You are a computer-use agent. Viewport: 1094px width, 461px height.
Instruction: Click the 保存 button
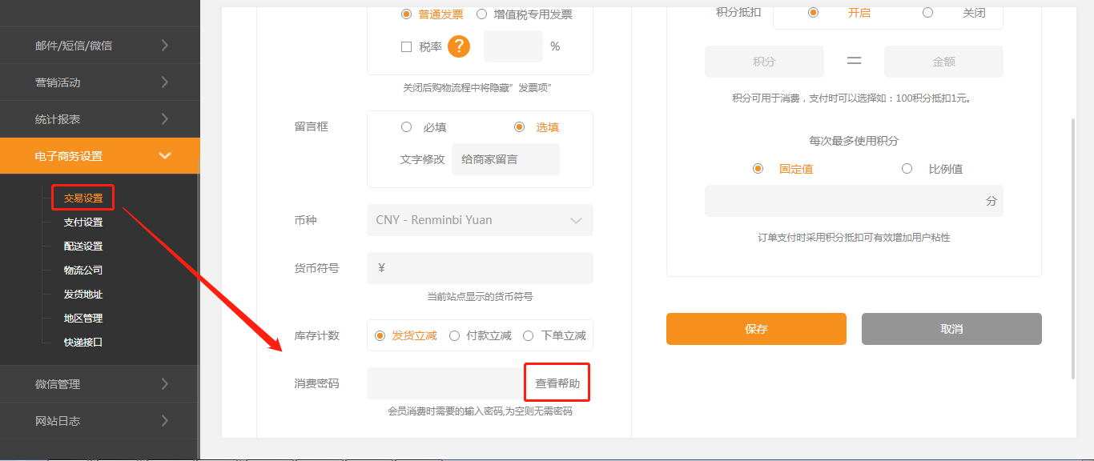tap(756, 329)
